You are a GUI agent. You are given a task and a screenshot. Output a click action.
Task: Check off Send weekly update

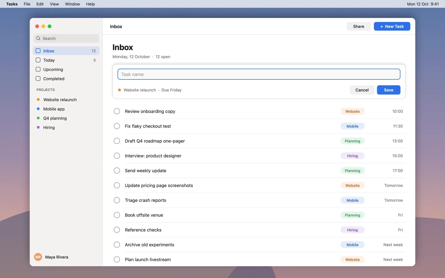coord(117,170)
